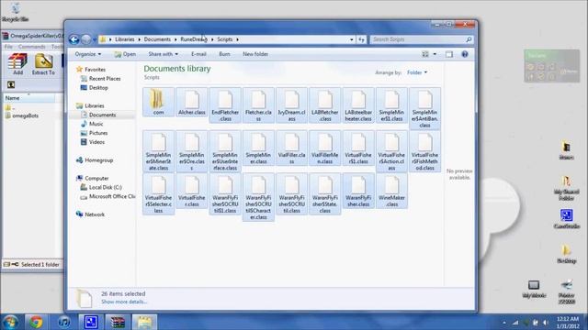The image size is (588, 330).
Task: Select Documents under Libraries
Action: 98,115
